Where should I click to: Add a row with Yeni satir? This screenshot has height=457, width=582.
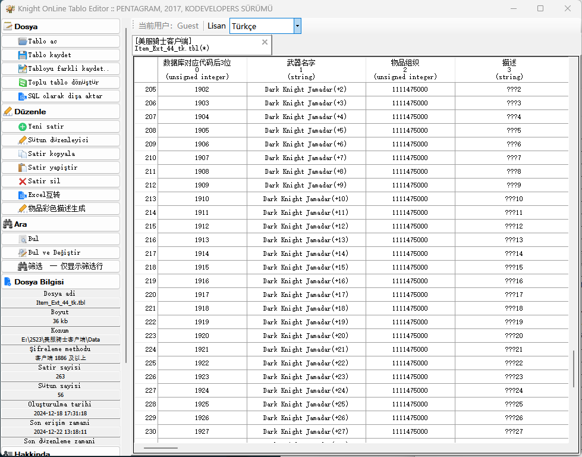(x=61, y=126)
